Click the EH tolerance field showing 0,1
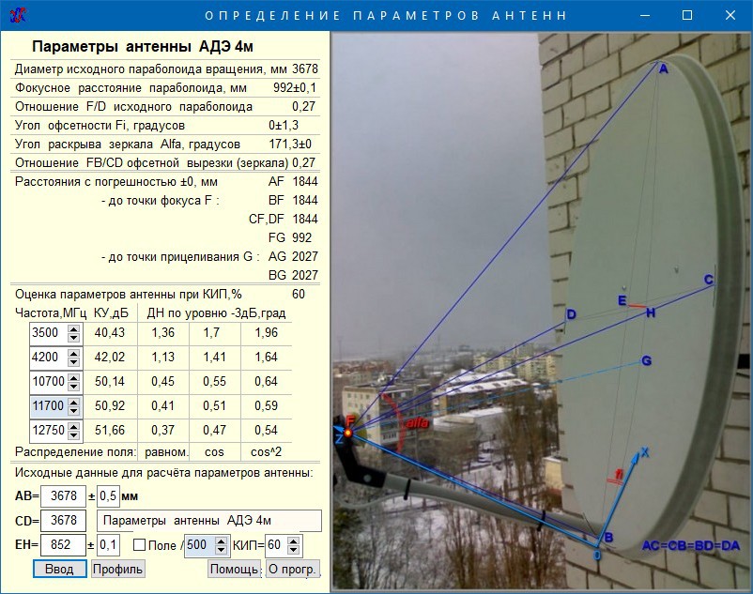753x594 pixels. pyautogui.click(x=108, y=545)
